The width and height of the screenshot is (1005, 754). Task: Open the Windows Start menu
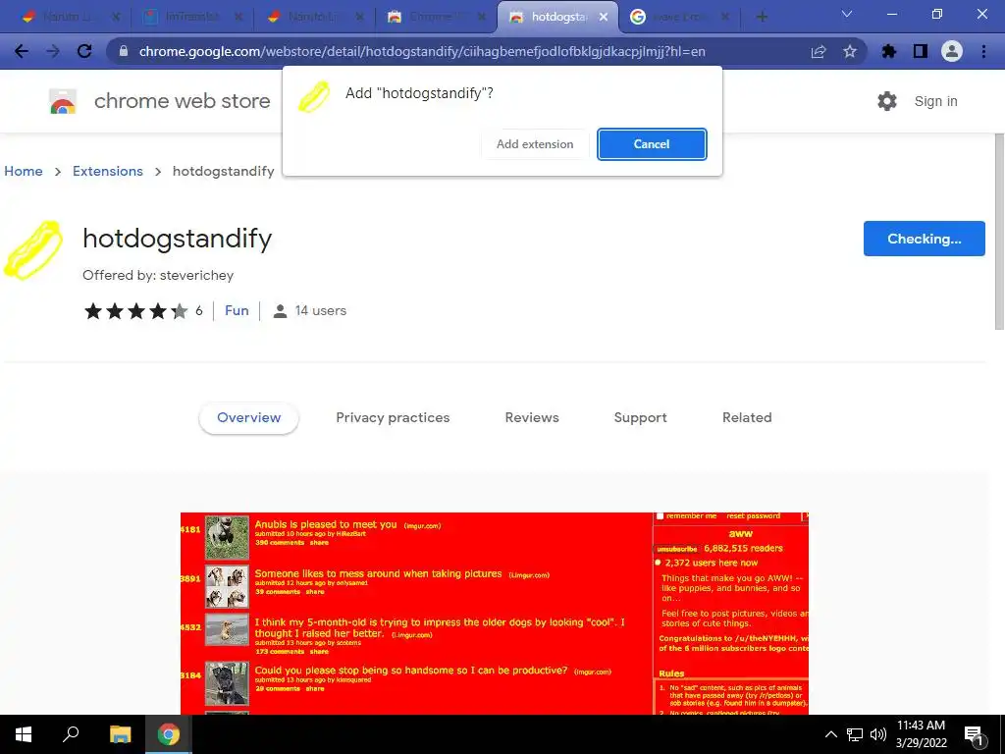[x=24, y=734]
